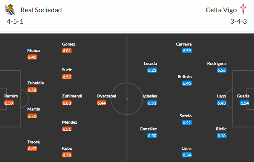Click Losada's 6.21 rating badge

click(152, 70)
